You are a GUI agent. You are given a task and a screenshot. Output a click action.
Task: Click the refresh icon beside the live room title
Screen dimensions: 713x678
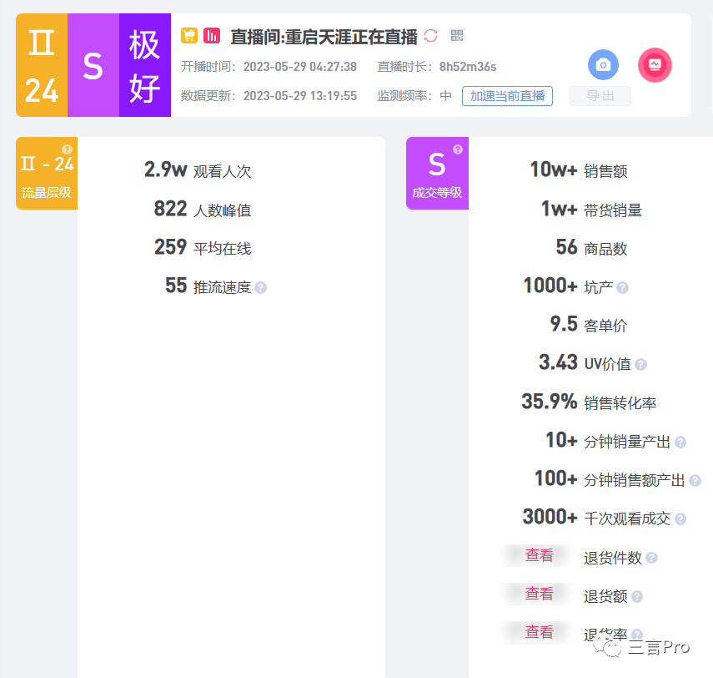[430, 36]
